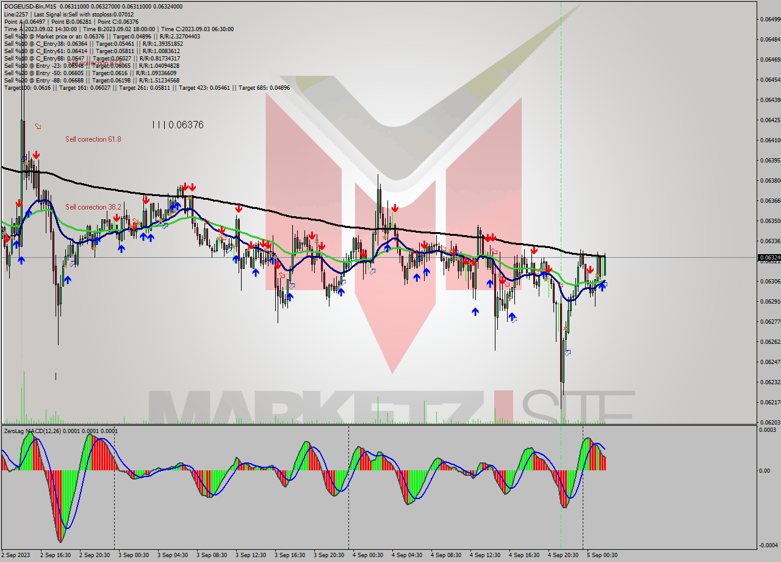The height and width of the screenshot is (562, 781).
Task: Click the 'Sell correction 61.8' label
Action: click(93, 139)
